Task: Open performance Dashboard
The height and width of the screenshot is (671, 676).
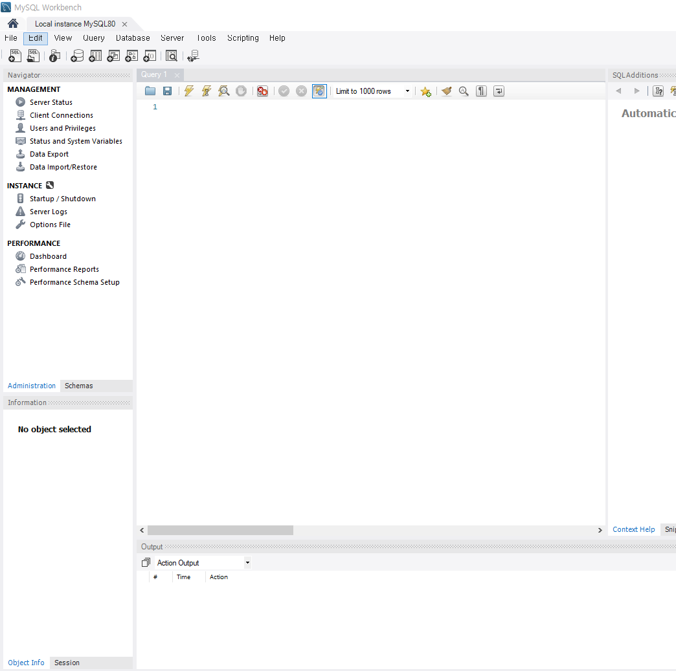Action: coord(48,256)
